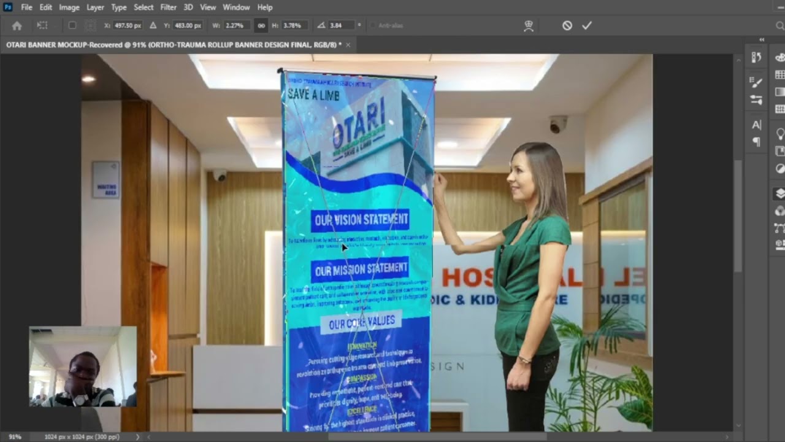The height and width of the screenshot is (442, 785).
Task: Open the Edit menu
Action: tap(46, 7)
